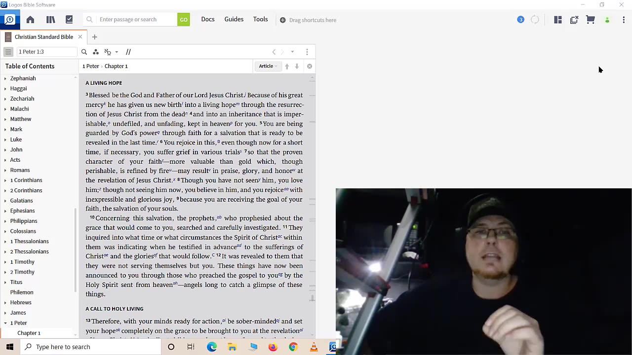Expand the interlinear dropdown arrow
Screen dimensions: 632x355
[117, 52]
